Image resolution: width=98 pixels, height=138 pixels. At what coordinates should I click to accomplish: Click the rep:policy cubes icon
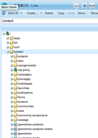[15, 70]
